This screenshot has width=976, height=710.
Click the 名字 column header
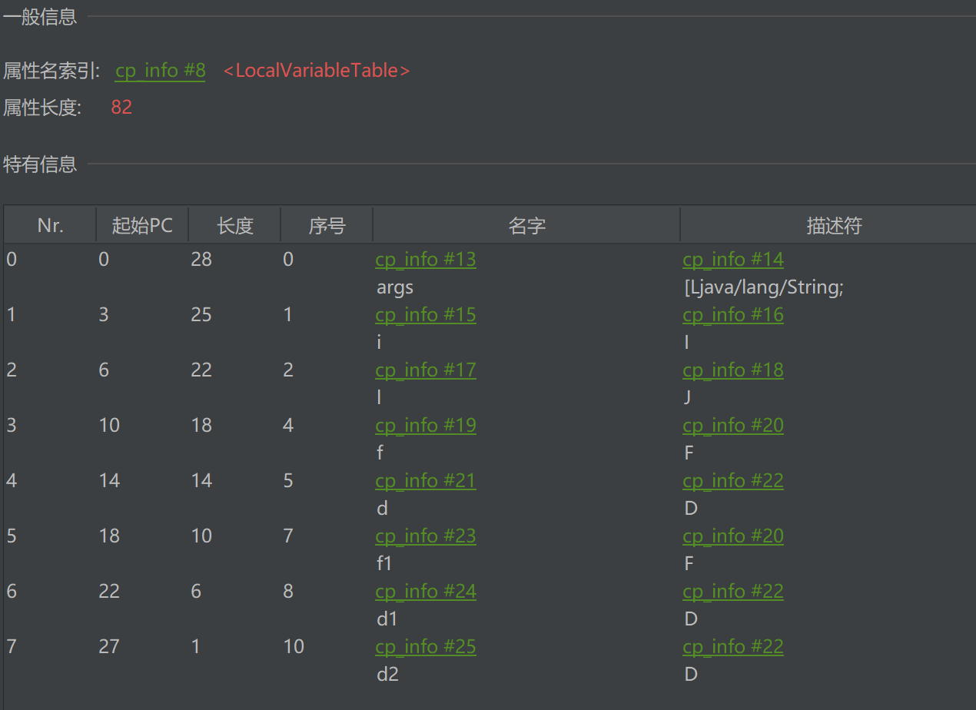pyautogui.click(x=526, y=225)
